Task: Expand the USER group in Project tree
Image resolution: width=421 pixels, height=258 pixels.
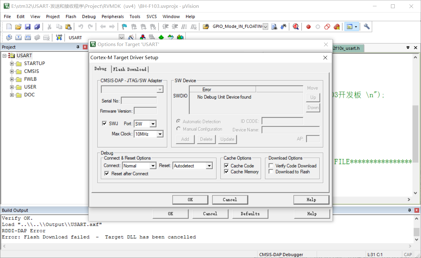Action: pos(12,87)
